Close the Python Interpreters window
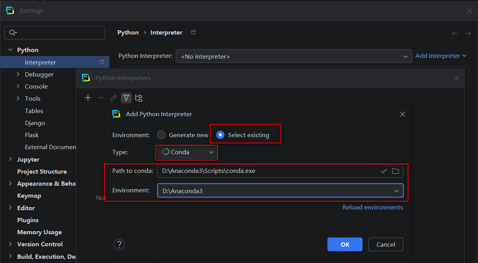Image resolution: width=478 pixels, height=263 pixels. [x=457, y=78]
